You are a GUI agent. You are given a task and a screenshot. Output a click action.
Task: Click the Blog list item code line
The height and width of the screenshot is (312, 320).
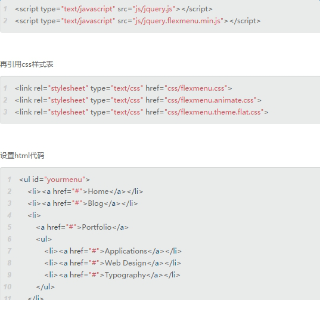pyautogui.click(x=83, y=203)
